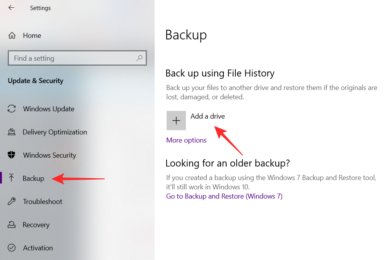
Task: Click the Windows Security shield icon
Action: pyautogui.click(x=12, y=155)
